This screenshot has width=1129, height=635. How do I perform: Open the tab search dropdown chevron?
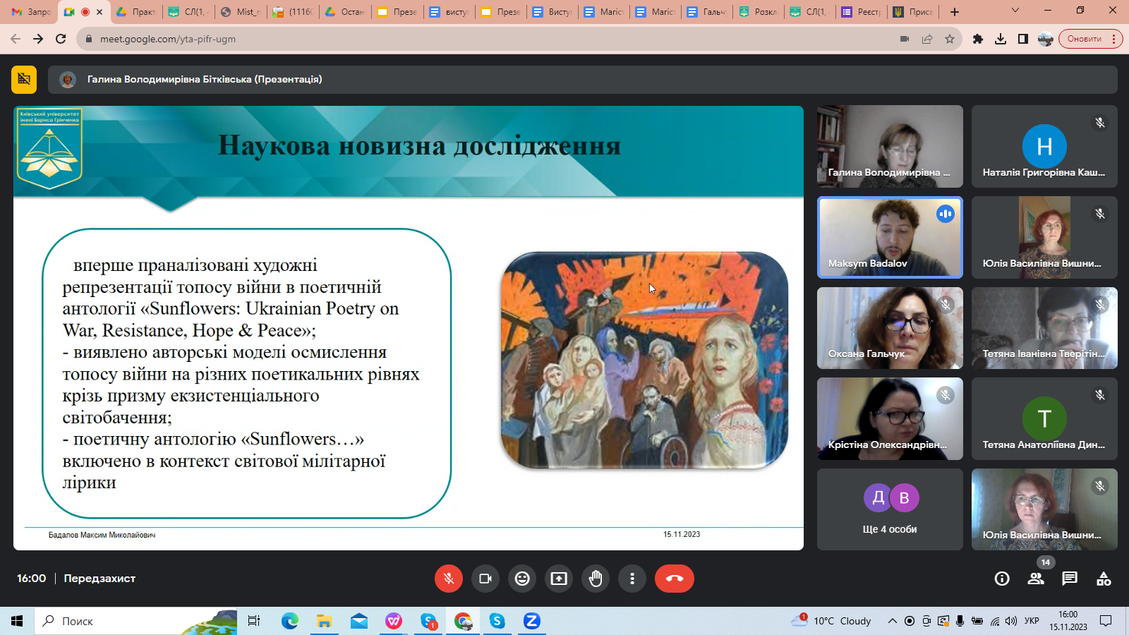(x=1015, y=11)
